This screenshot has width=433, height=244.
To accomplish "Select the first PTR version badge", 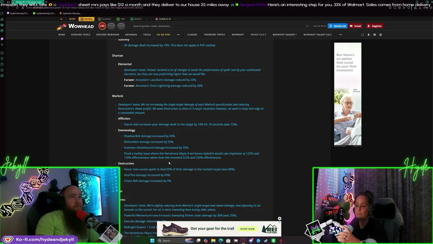I will (111, 26).
